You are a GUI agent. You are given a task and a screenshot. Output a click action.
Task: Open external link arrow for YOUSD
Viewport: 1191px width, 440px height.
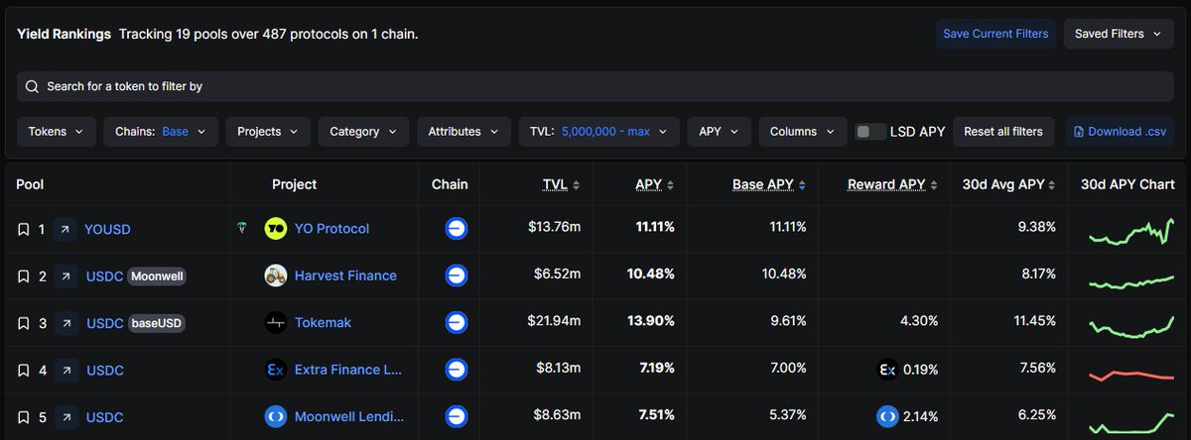(66, 229)
